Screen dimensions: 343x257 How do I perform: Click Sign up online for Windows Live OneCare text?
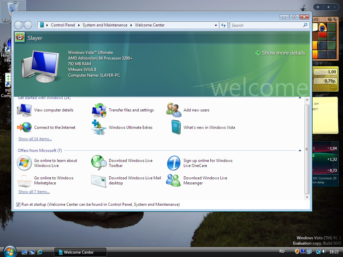click(x=208, y=163)
